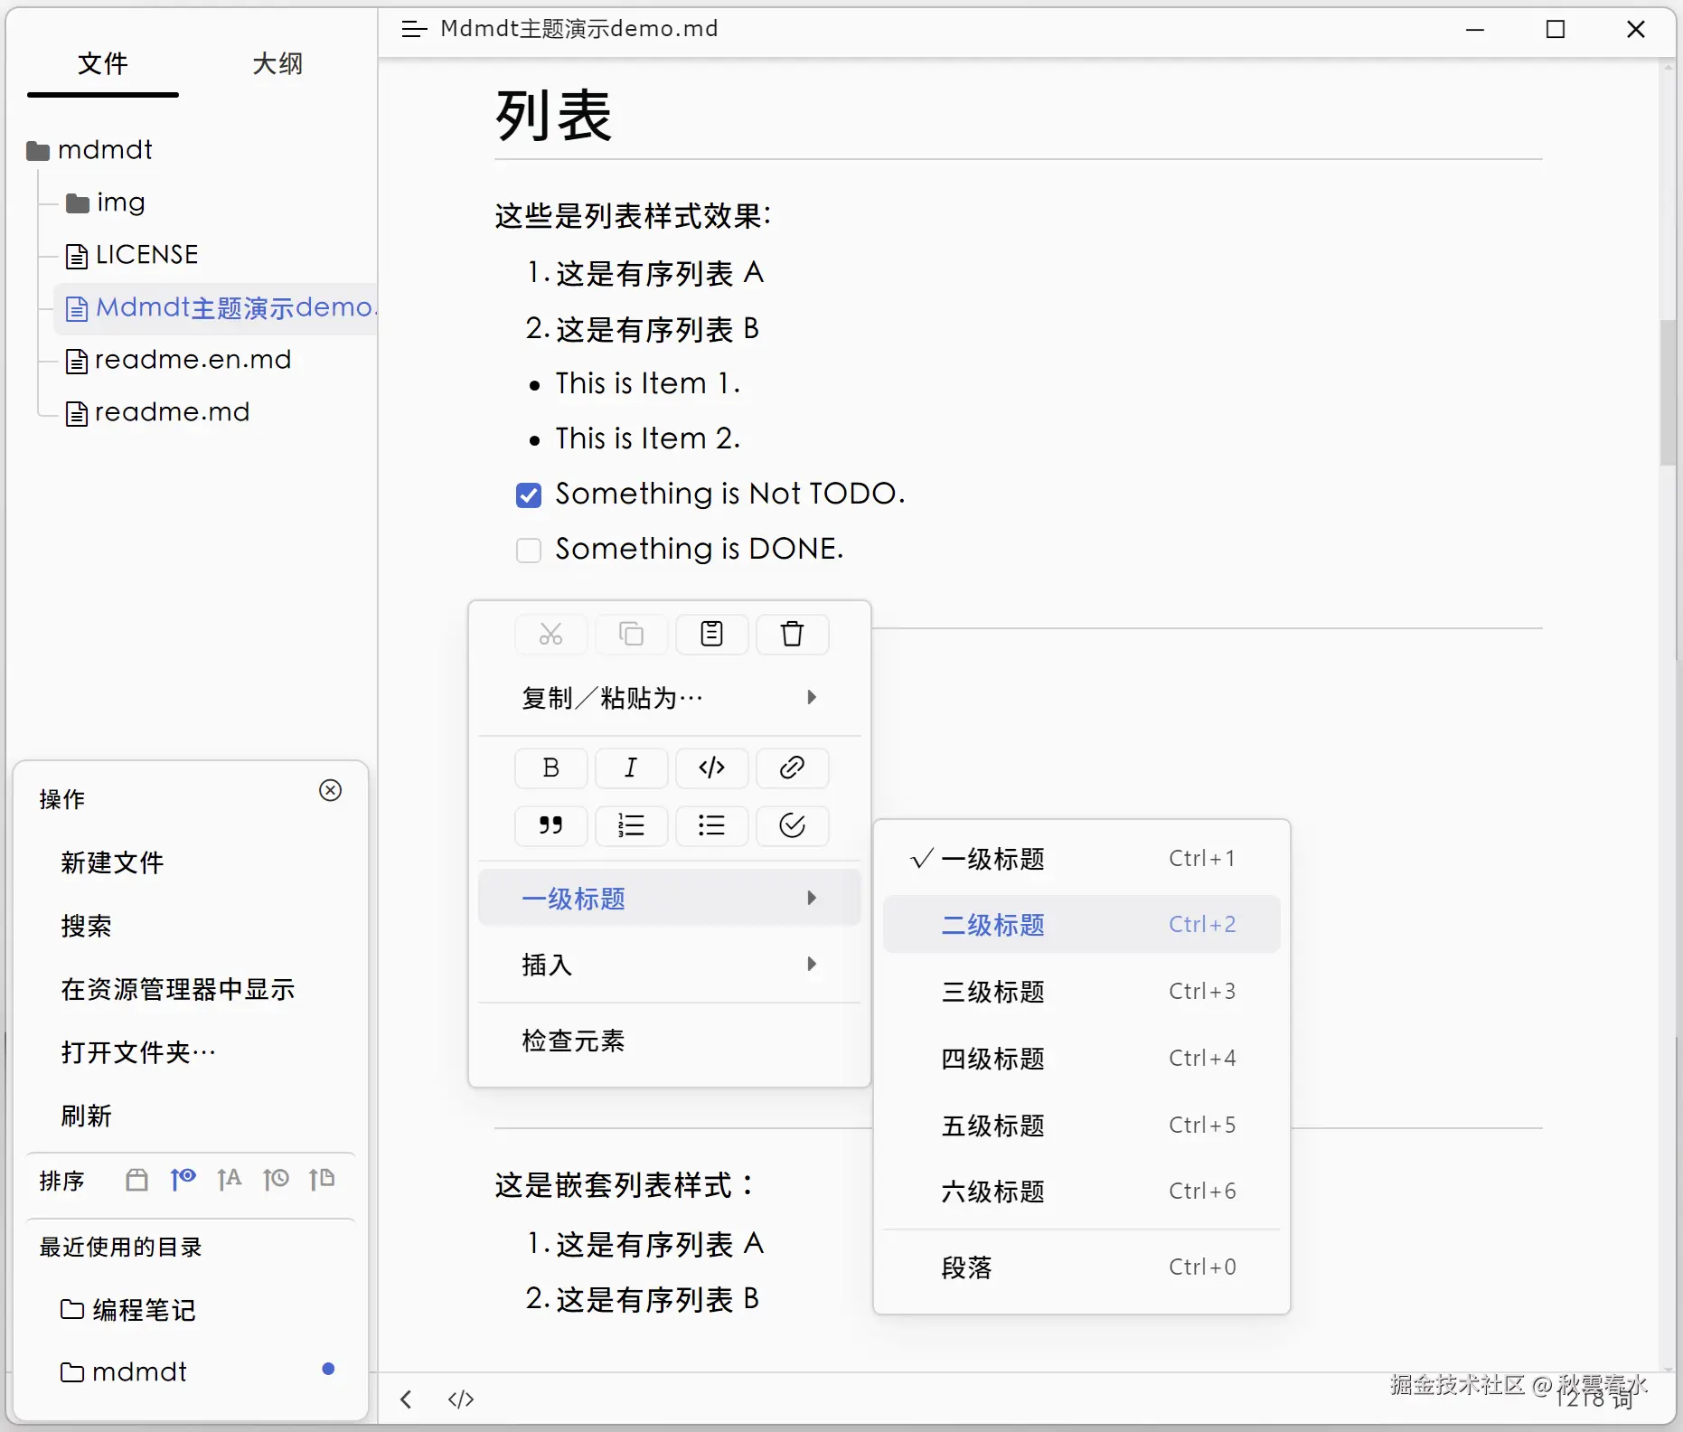Click the folder icon beside 编程笔记

tap(72, 1309)
